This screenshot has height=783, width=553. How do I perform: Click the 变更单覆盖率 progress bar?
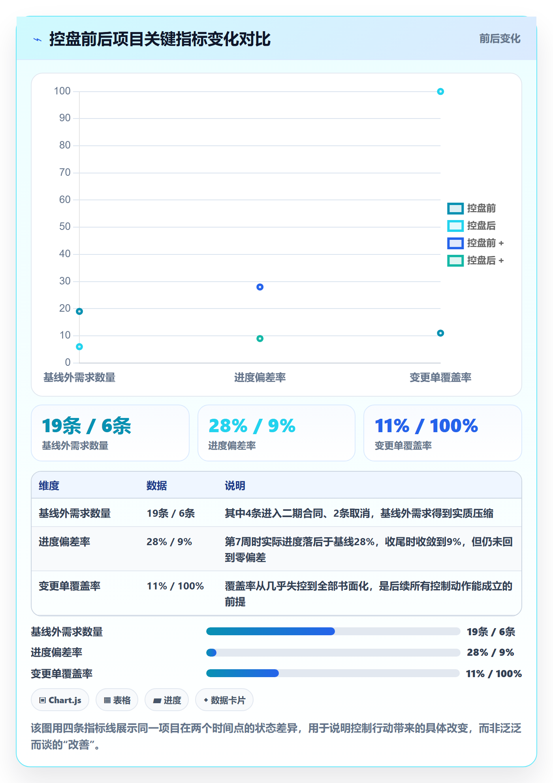point(333,673)
